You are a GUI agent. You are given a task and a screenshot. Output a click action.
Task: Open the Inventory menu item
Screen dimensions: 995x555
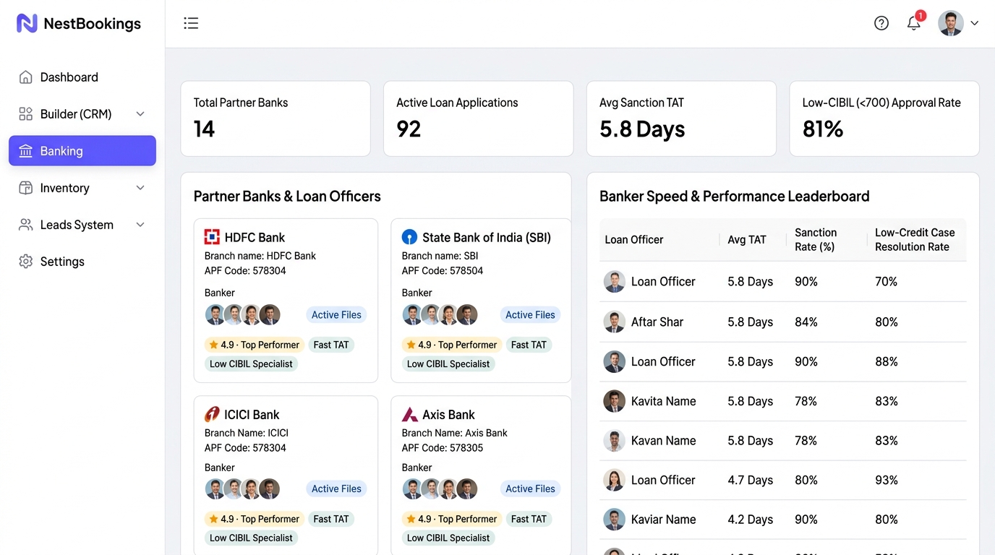point(82,188)
